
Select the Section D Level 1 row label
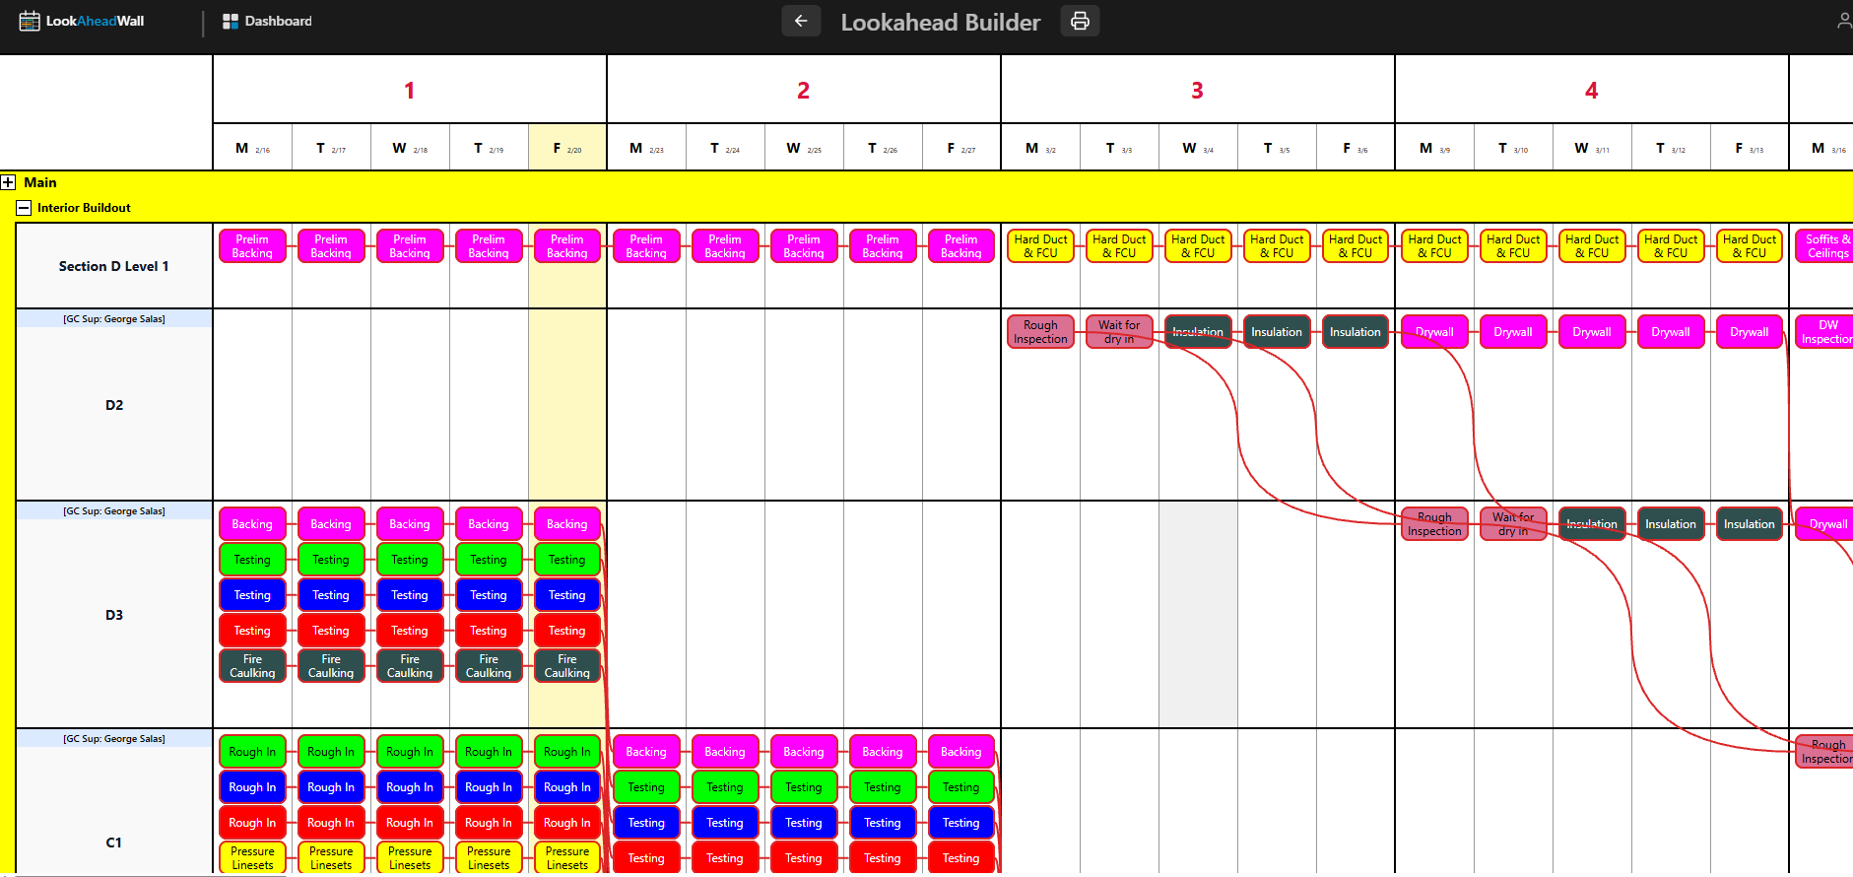(113, 266)
